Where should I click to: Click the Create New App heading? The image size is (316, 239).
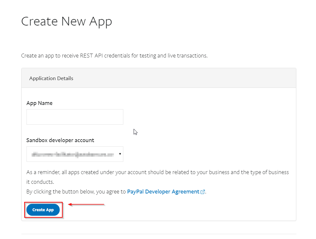(x=66, y=22)
